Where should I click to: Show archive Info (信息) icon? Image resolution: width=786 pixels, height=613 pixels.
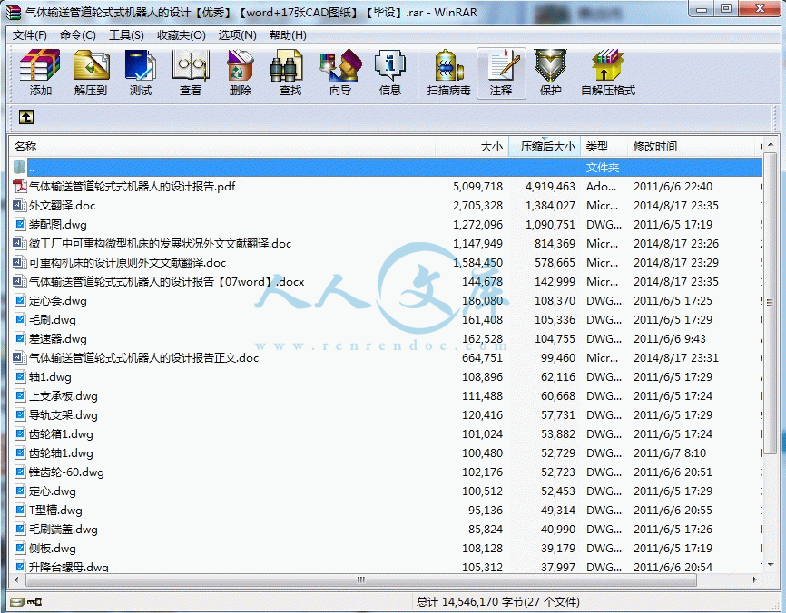[390, 73]
